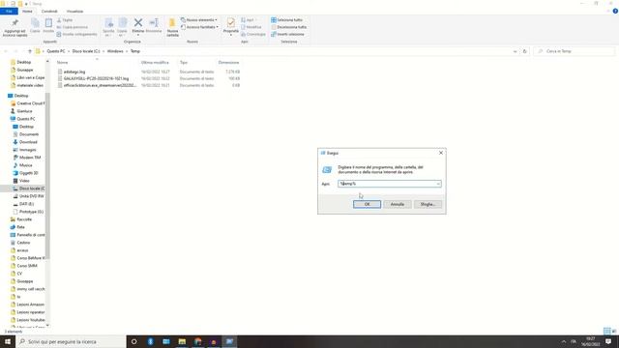This screenshot has width=619, height=348.
Task: Open the notification center icon
Action: (x=608, y=341)
